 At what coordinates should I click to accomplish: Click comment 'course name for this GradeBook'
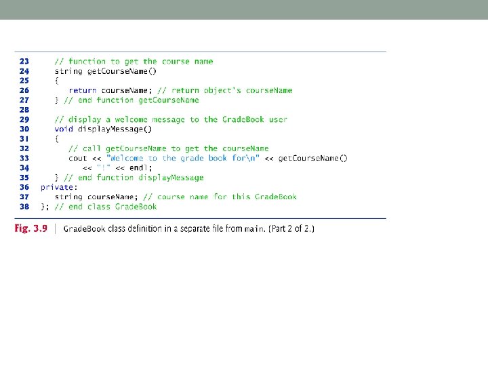(x=220, y=197)
